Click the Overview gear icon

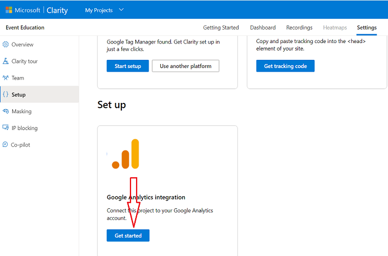click(6, 45)
